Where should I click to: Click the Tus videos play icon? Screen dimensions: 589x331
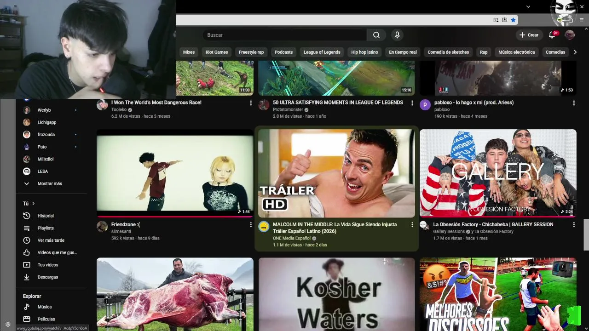pyautogui.click(x=27, y=265)
